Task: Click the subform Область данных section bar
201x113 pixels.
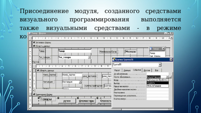Action: [x=74, y=70]
